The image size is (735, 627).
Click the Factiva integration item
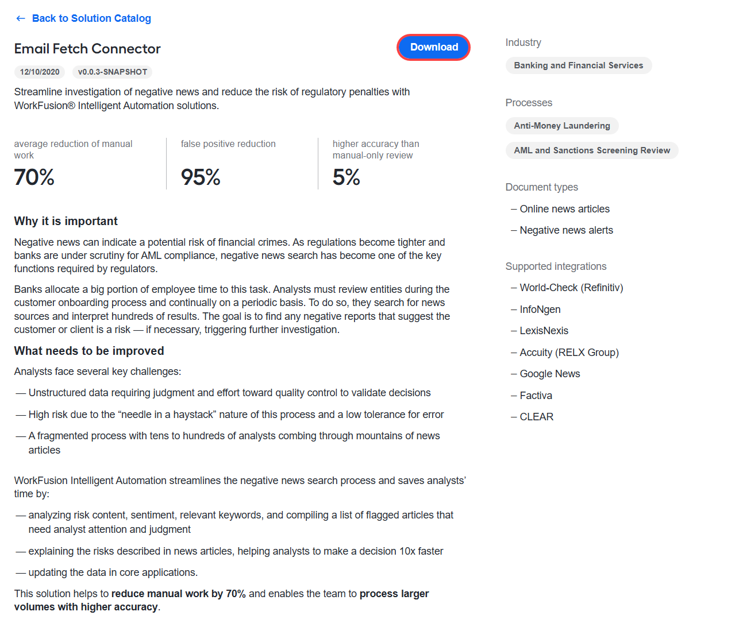pos(536,396)
